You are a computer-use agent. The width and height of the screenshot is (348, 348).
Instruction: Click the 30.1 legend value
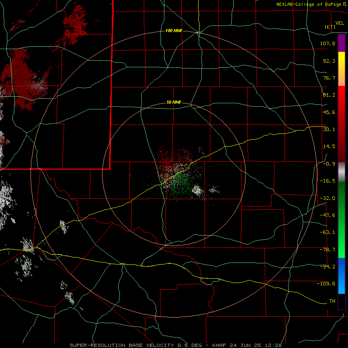329,130
